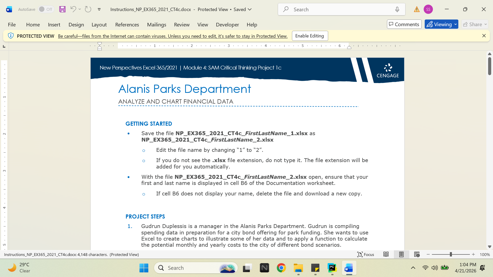
Task: Click the Word application icon in title bar
Action: click(9, 9)
